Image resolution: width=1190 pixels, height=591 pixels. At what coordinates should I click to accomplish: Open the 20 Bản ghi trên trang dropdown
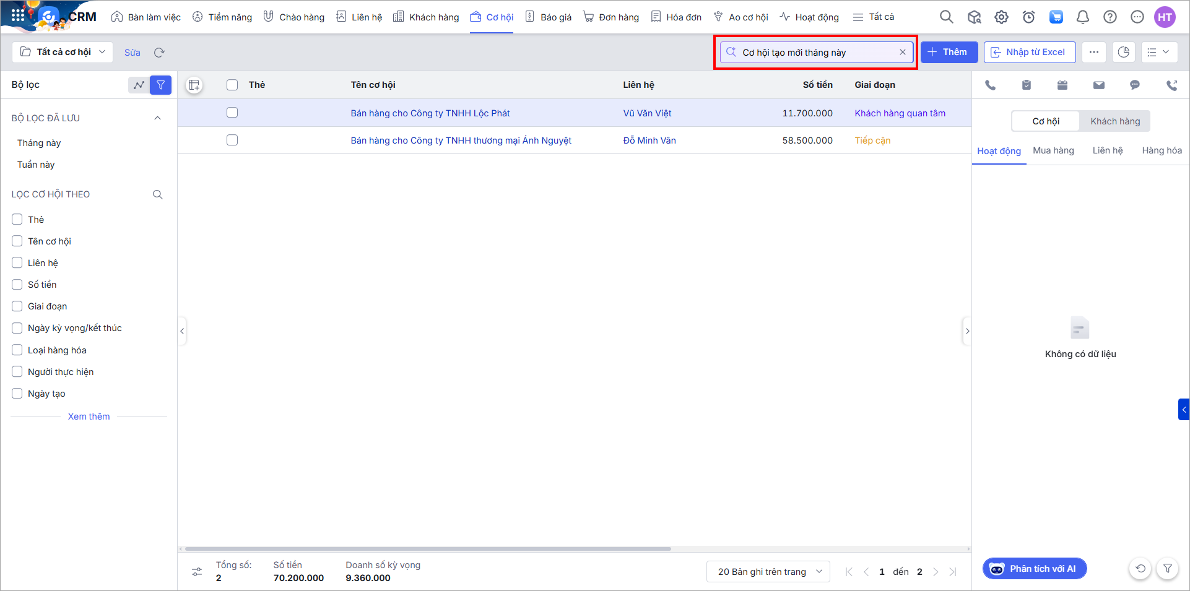pyautogui.click(x=768, y=572)
